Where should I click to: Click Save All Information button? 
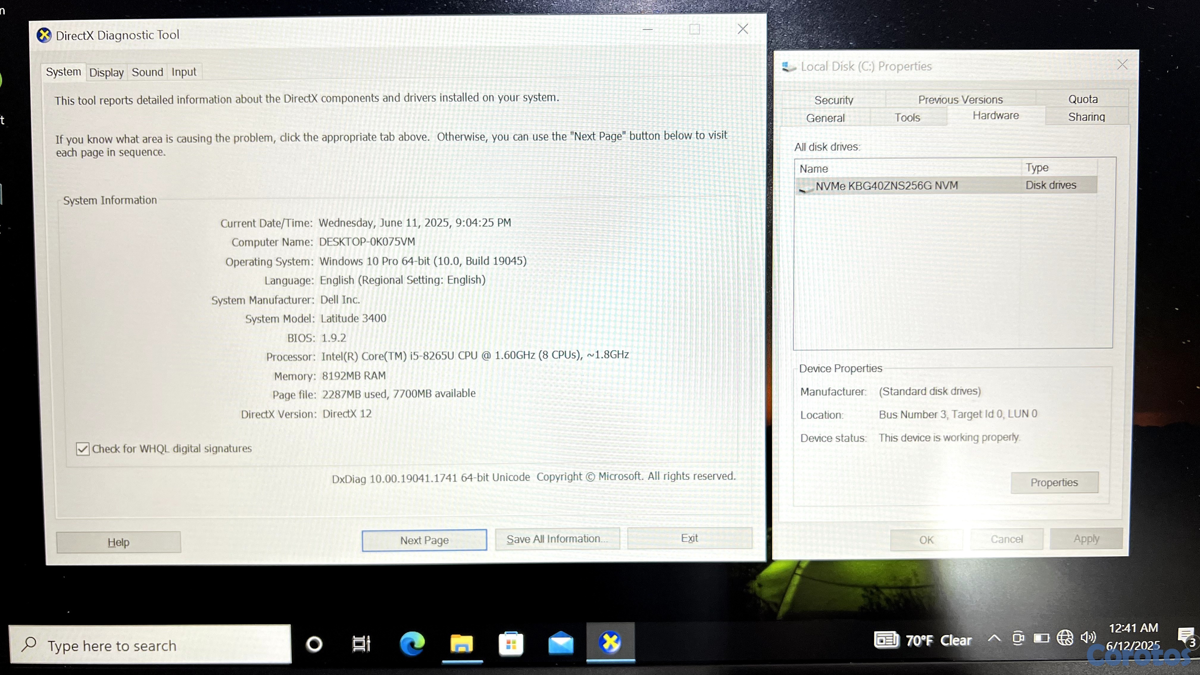pos(557,539)
